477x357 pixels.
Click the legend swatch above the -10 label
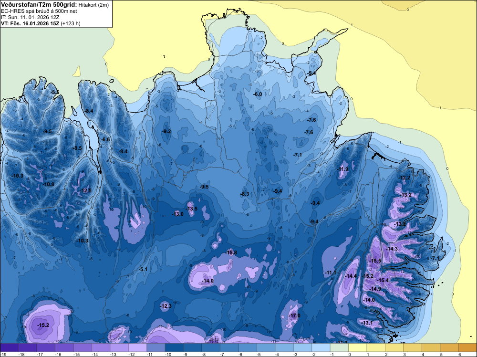pos(174,347)
